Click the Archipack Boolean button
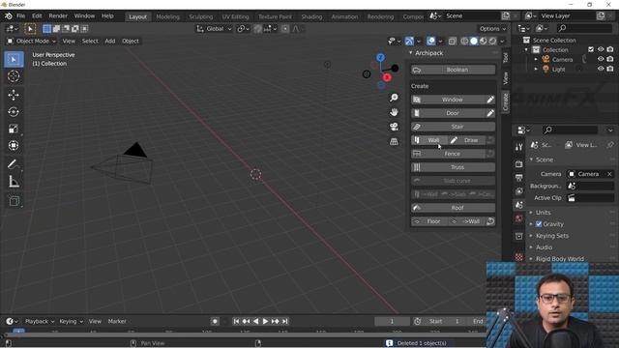This screenshot has height=348, width=619. click(x=453, y=70)
